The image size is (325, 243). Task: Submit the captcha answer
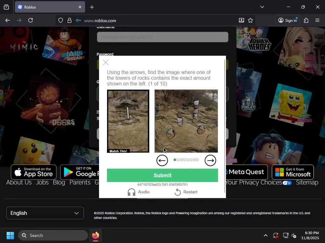pos(162,175)
